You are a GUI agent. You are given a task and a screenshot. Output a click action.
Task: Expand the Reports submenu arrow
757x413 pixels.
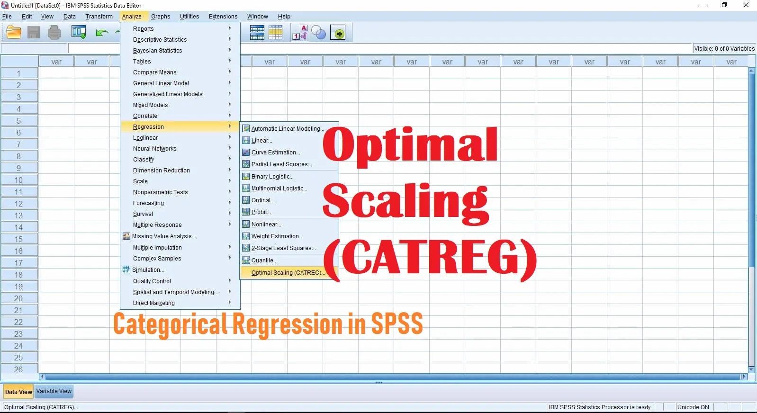230,28
